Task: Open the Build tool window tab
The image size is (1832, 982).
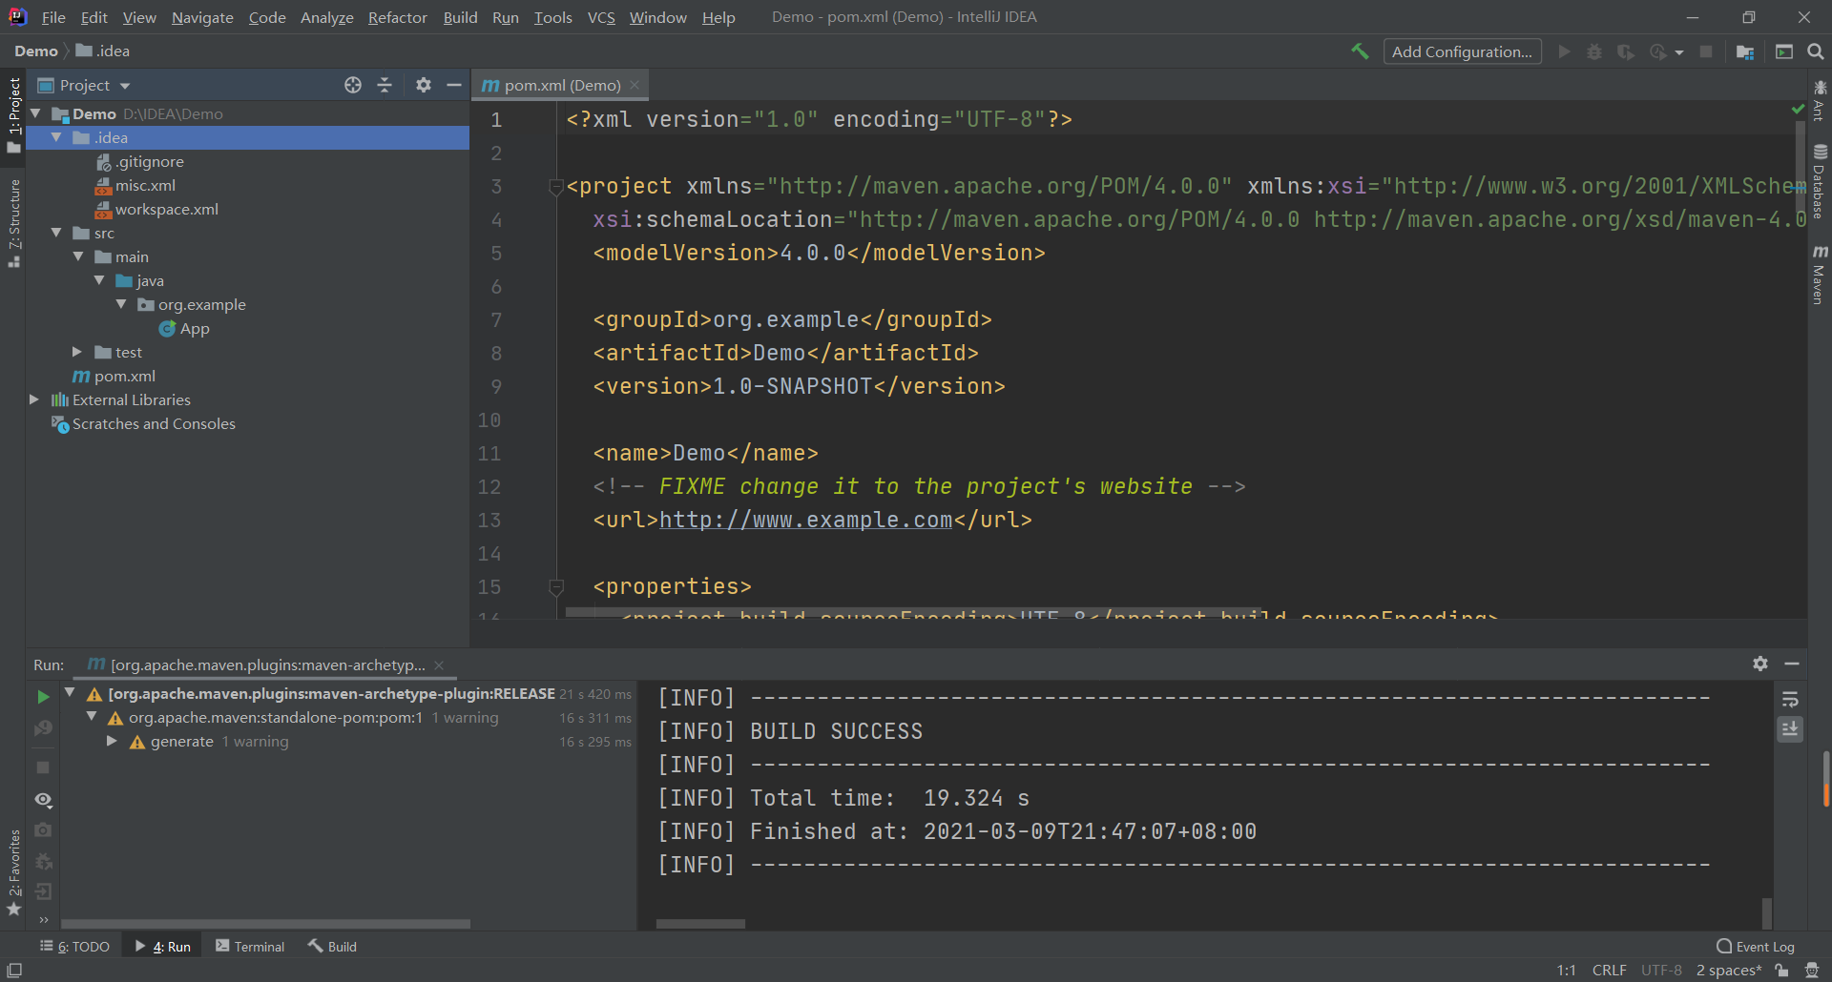Action: [x=332, y=946]
